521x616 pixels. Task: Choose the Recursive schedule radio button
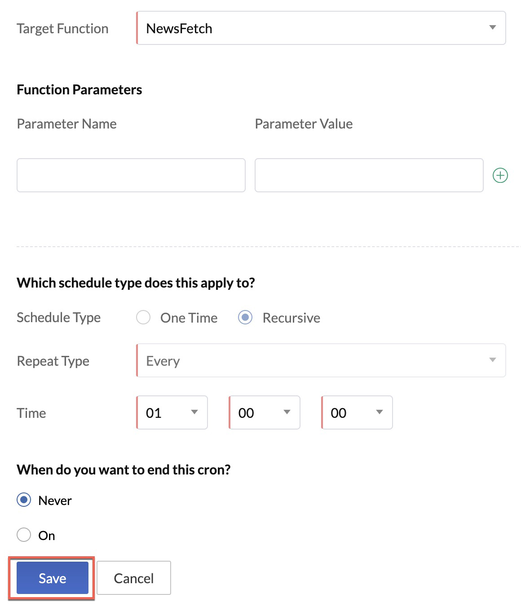coord(245,318)
